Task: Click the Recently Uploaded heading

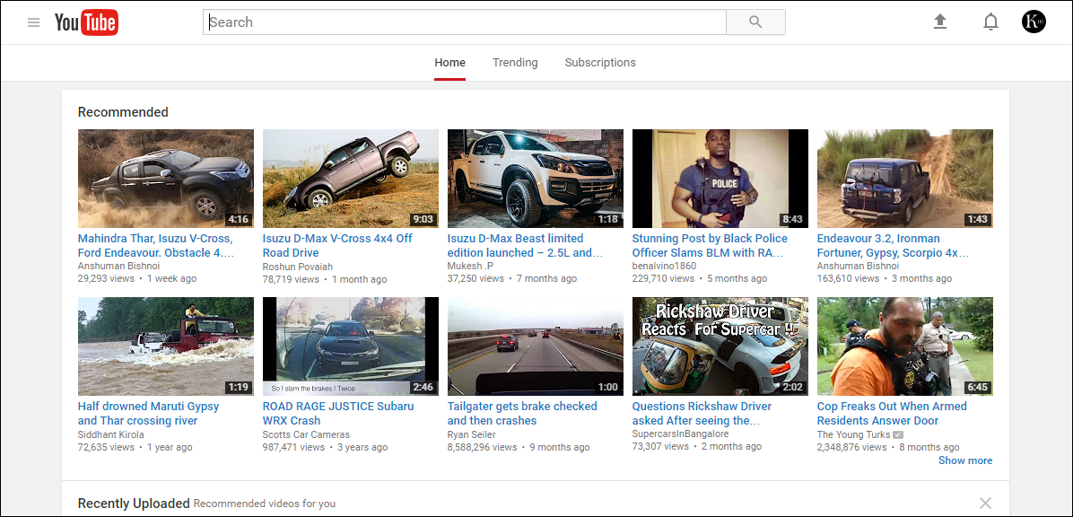Action: coord(134,504)
